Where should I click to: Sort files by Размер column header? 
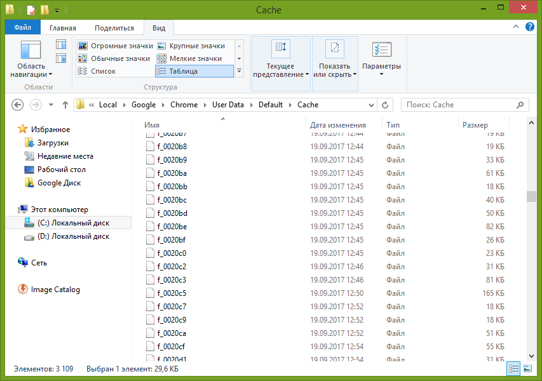pos(475,125)
